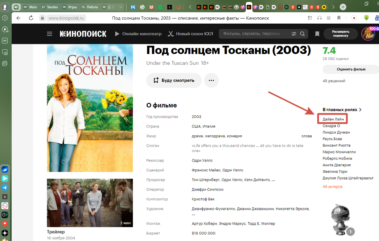Screen dimensions: 379x241
Task: Click the Расширить подписку button
Action: tap(340, 34)
